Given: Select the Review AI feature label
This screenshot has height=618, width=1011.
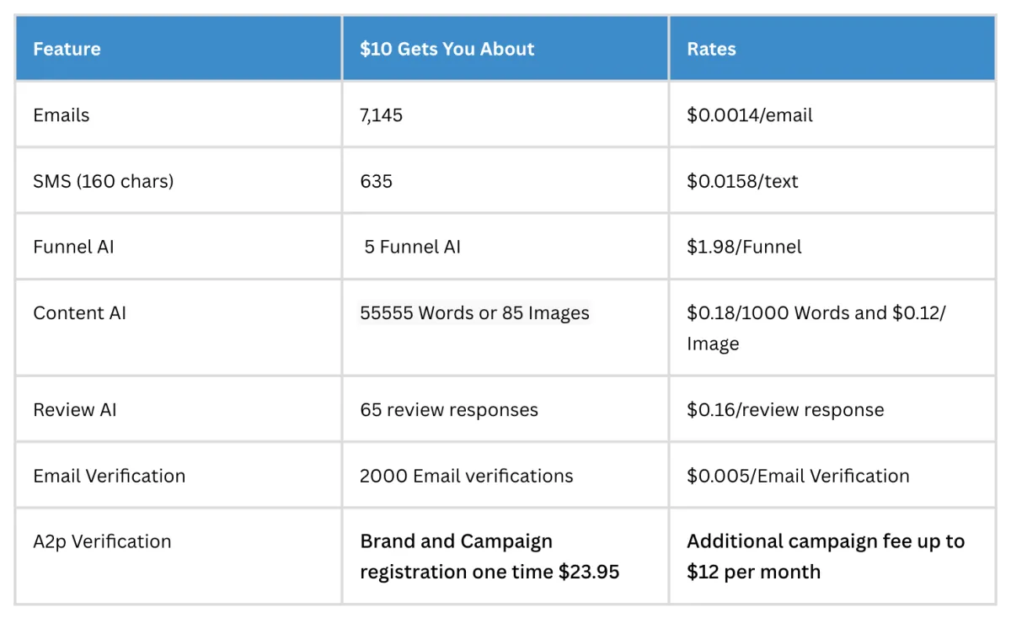Looking at the screenshot, I should pyautogui.click(x=75, y=409).
